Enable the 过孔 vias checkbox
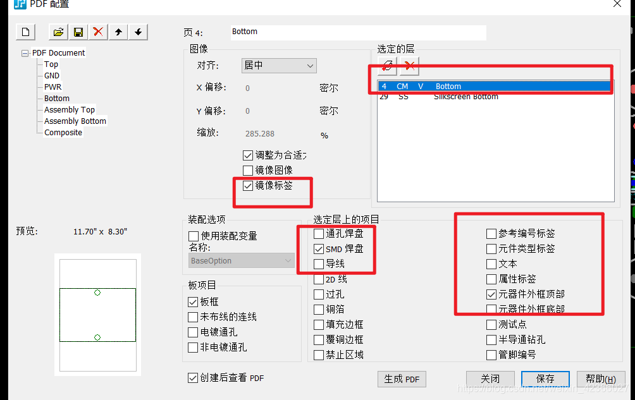This screenshot has width=635, height=400. [x=319, y=294]
